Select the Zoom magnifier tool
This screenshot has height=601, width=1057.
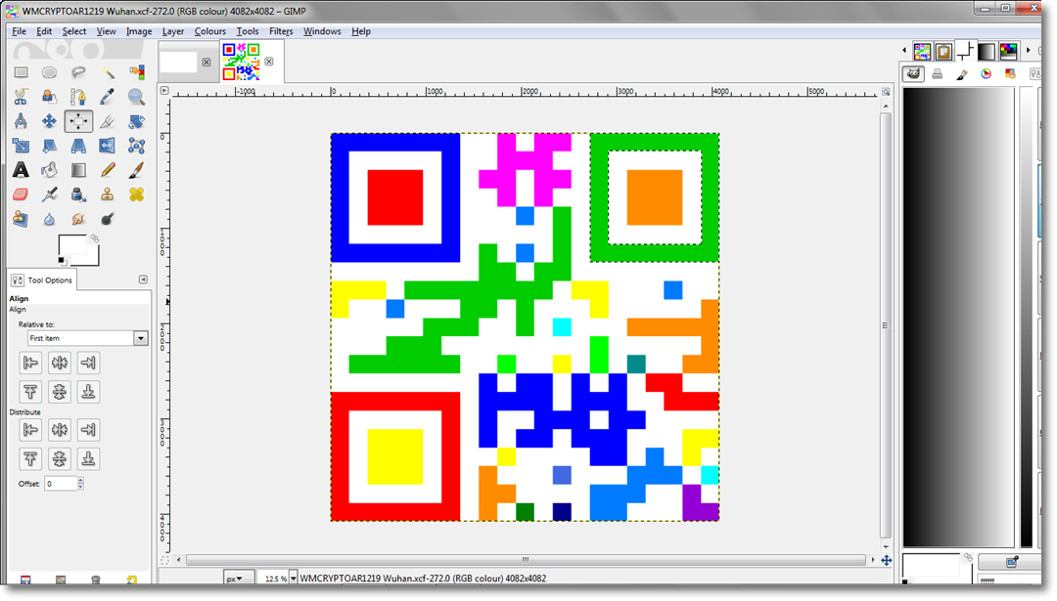coord(137,97)
